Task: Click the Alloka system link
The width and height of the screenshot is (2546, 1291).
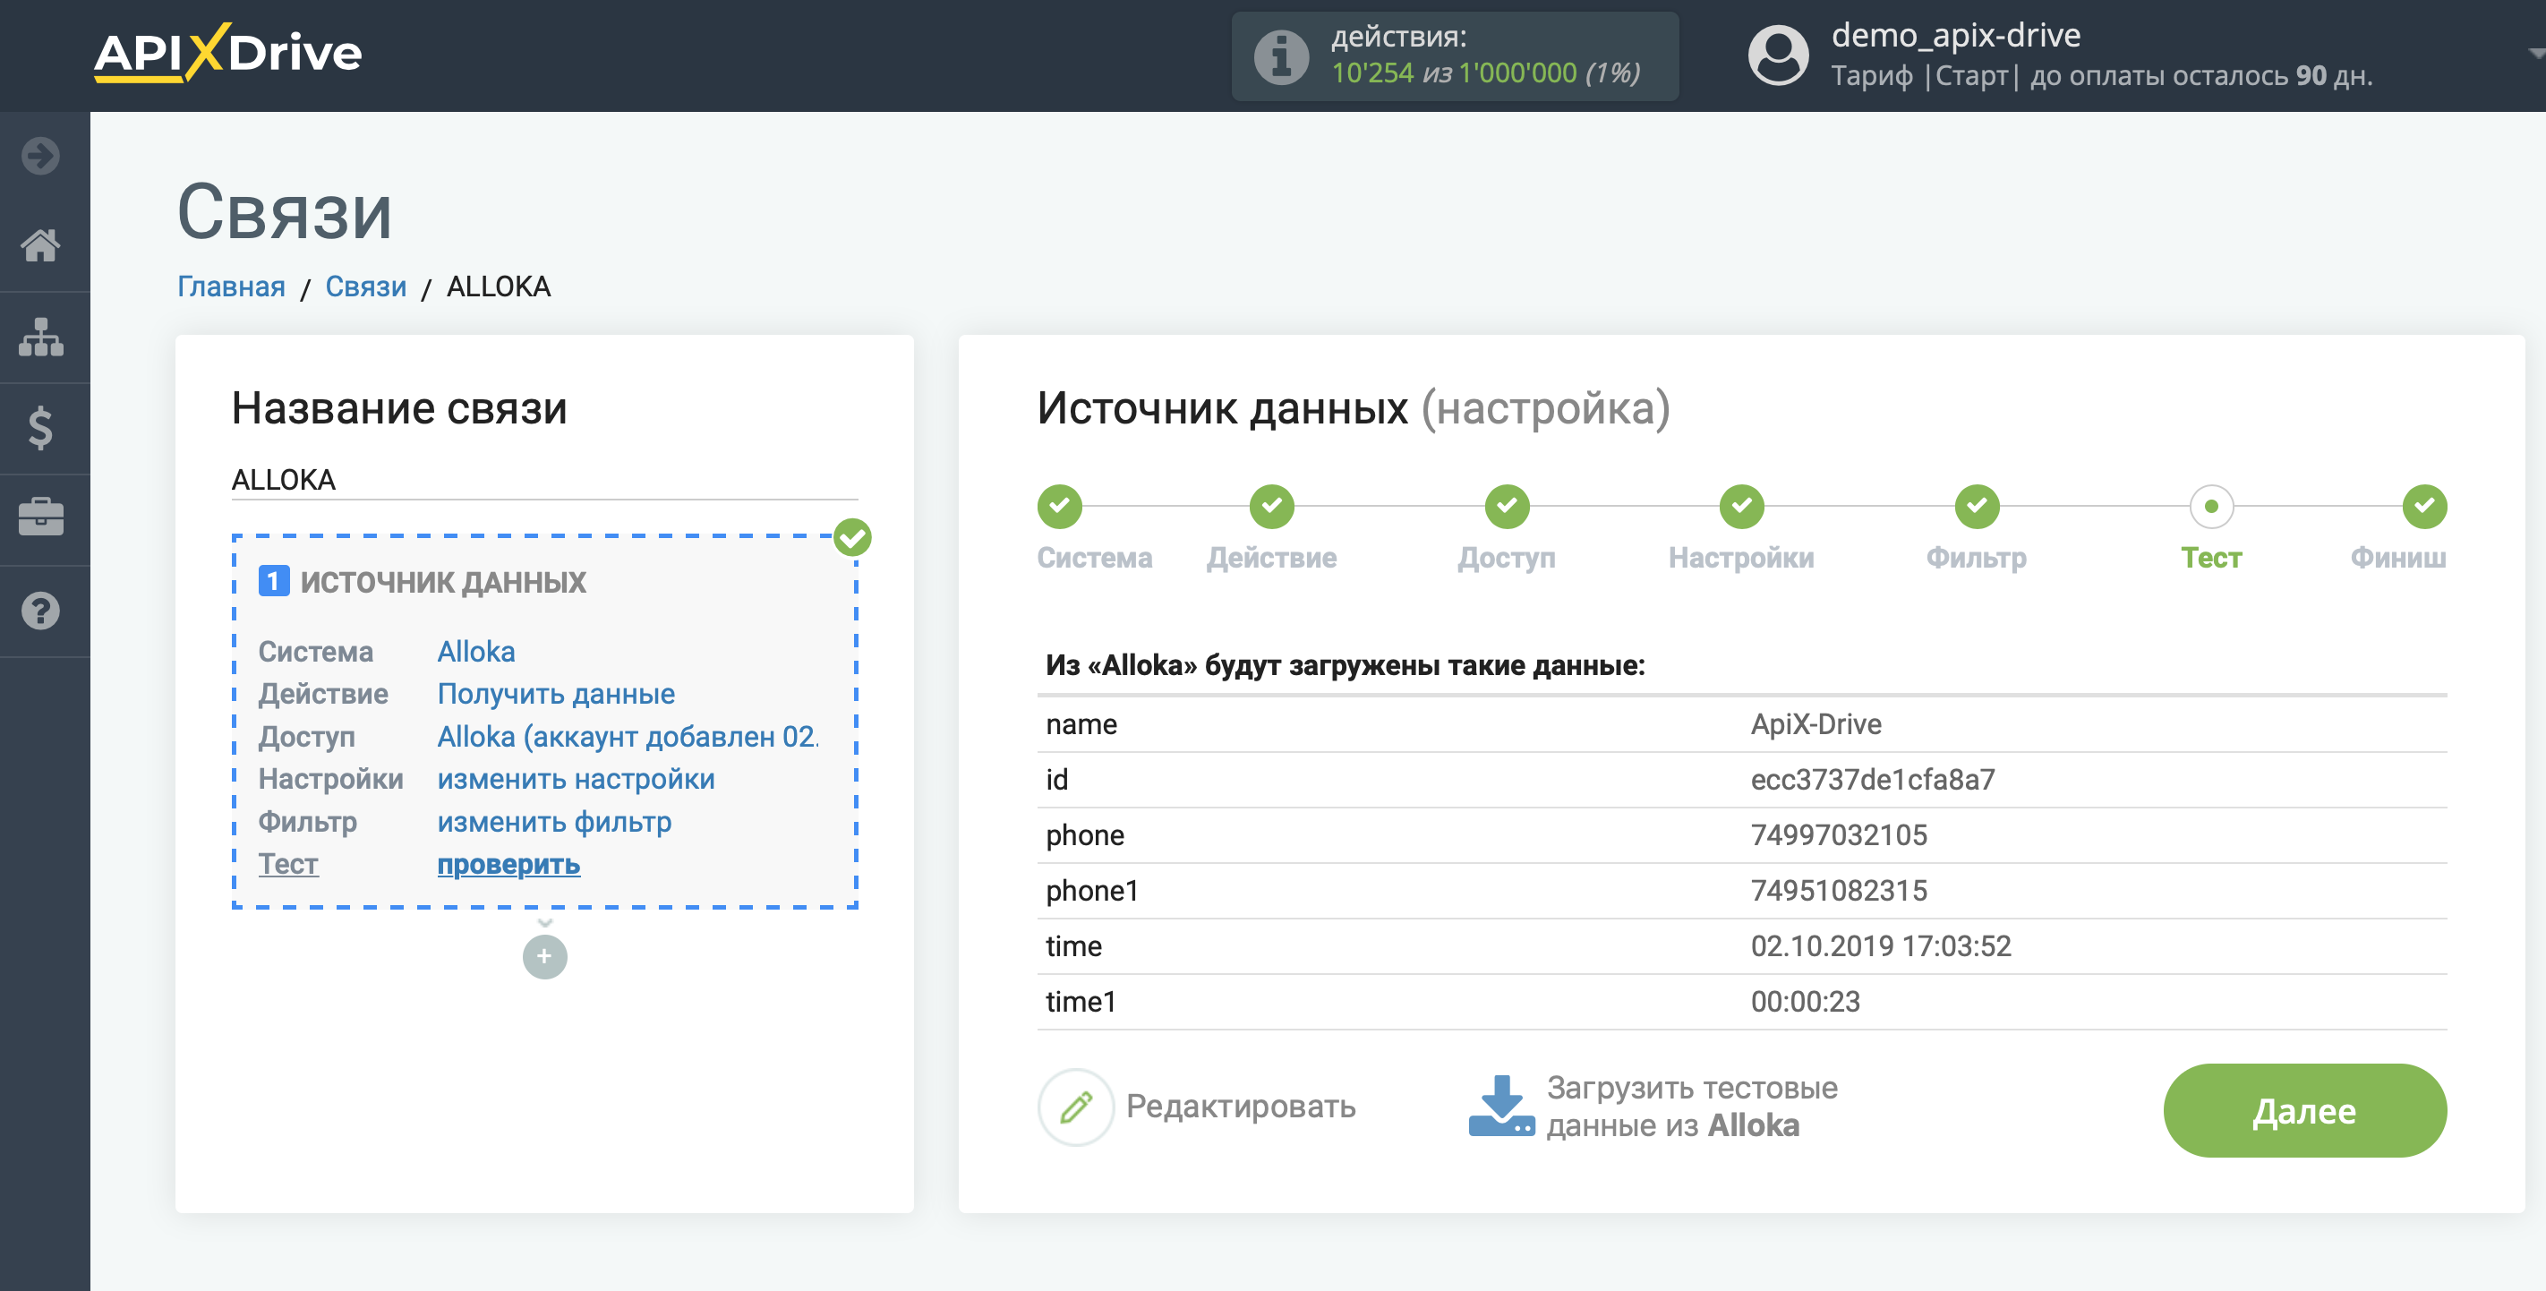Action: point(475,652)
